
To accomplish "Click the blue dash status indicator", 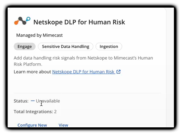I will click(x=33, y=101).
